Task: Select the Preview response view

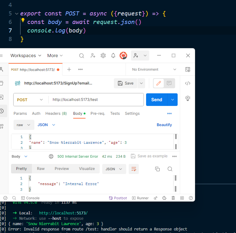Action: coord(62,169)
